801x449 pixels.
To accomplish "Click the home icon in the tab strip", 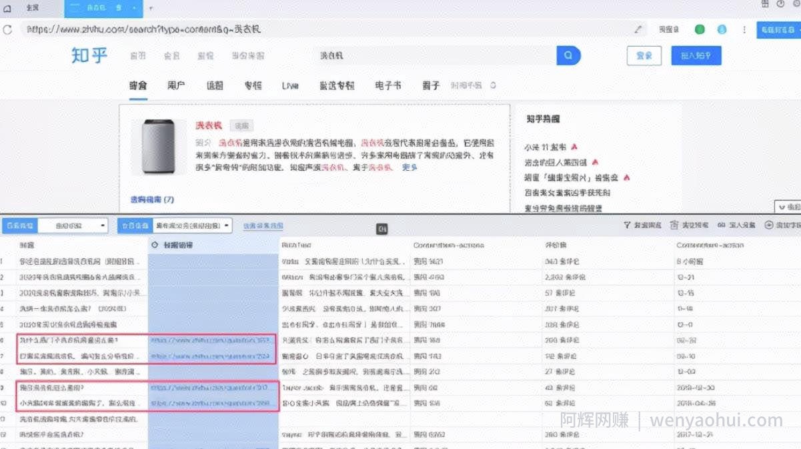I will (x=7, y=7).
